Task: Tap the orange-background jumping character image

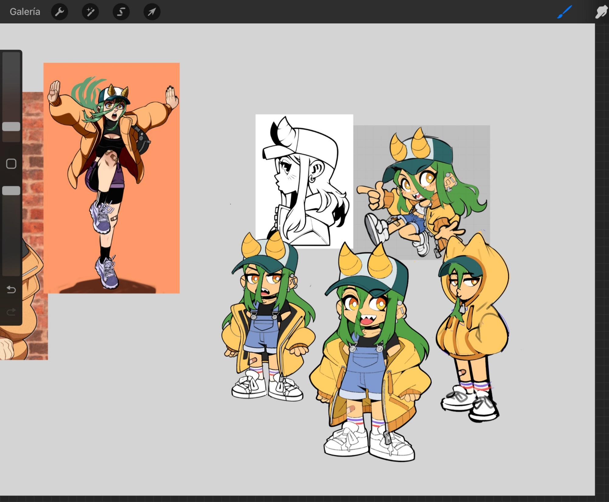Action: click(111, 178)
